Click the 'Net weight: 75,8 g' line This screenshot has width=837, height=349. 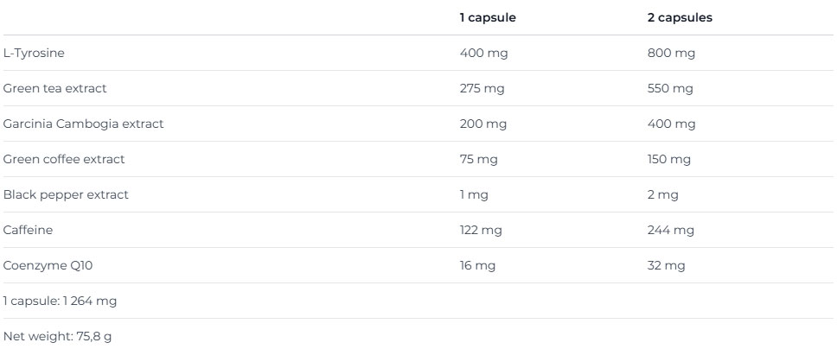click(57, 336)
